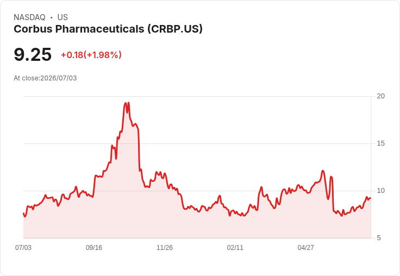The width and height of the screenshot is (400, 276).
Task: Click the 5 y-axis price label
Action: click(x=379, y=238)
